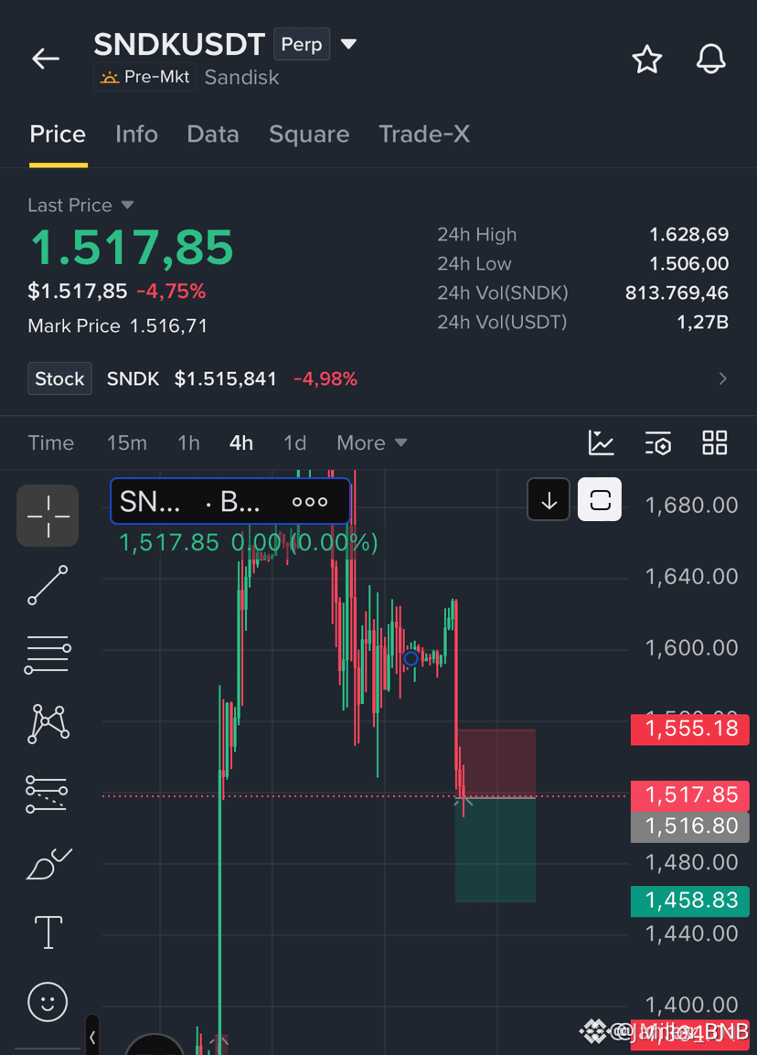Tap the Pre-Mkt badge

[x=144, y=77]
